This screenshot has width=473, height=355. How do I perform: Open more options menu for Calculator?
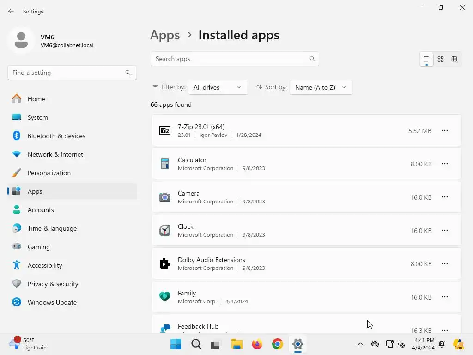tap(444, 164)
